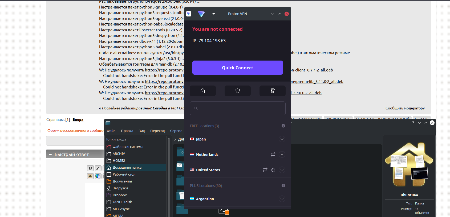Expand the Japan server list
450x217 pixels.
pyautogui.click(x=282, y=139)
